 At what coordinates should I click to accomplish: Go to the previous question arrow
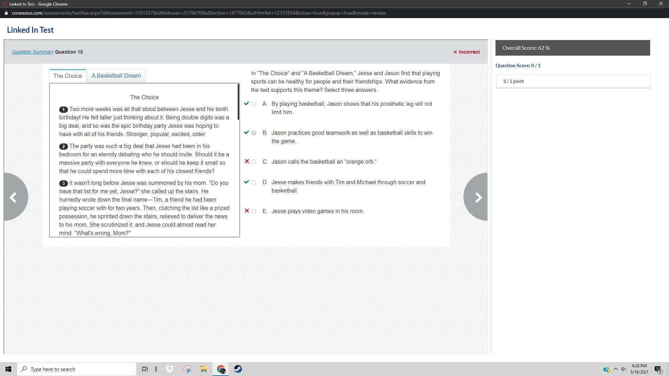coord(14,197)
